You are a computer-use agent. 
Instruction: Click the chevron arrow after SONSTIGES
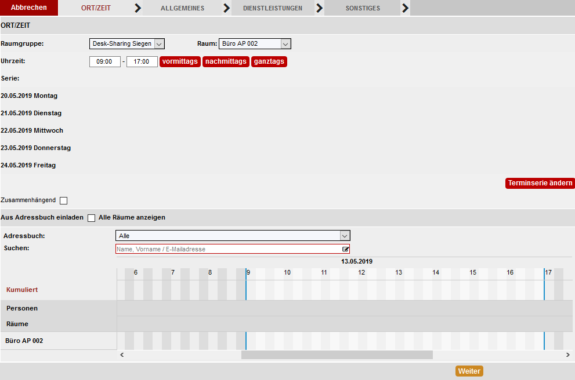click(405, 8)
